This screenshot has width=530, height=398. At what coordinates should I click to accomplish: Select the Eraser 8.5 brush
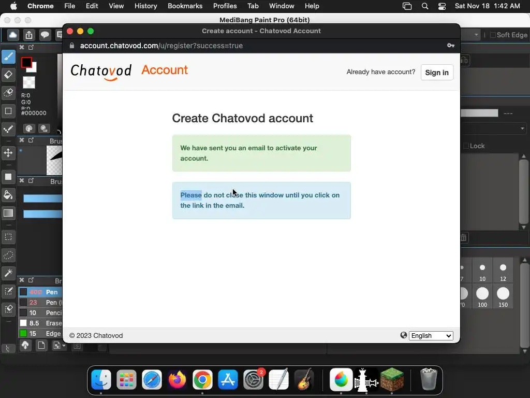(40, 323)
